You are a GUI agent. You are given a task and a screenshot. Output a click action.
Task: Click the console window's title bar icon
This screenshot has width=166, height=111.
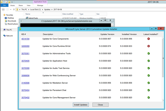tap(22, 21)
